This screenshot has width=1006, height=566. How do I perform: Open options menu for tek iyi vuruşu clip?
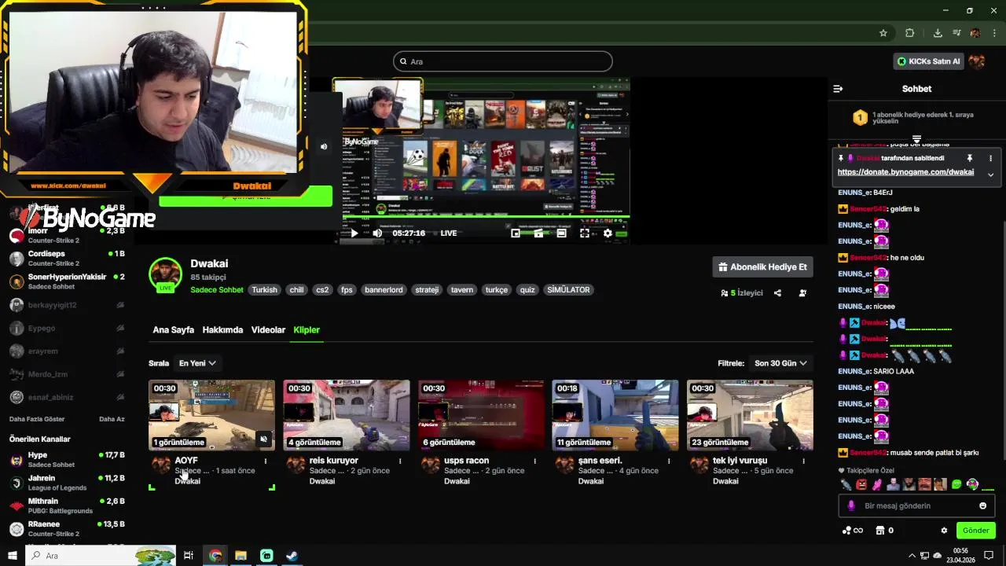click(x=803, y=461)
